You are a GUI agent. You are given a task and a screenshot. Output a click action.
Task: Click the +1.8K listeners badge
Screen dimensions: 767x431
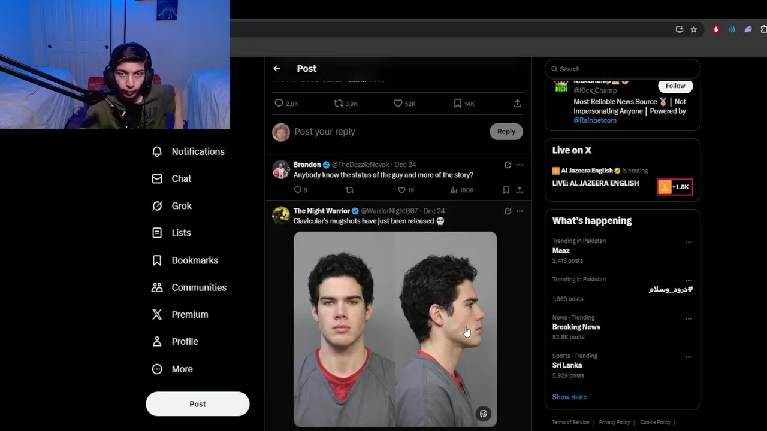point(675,187)
